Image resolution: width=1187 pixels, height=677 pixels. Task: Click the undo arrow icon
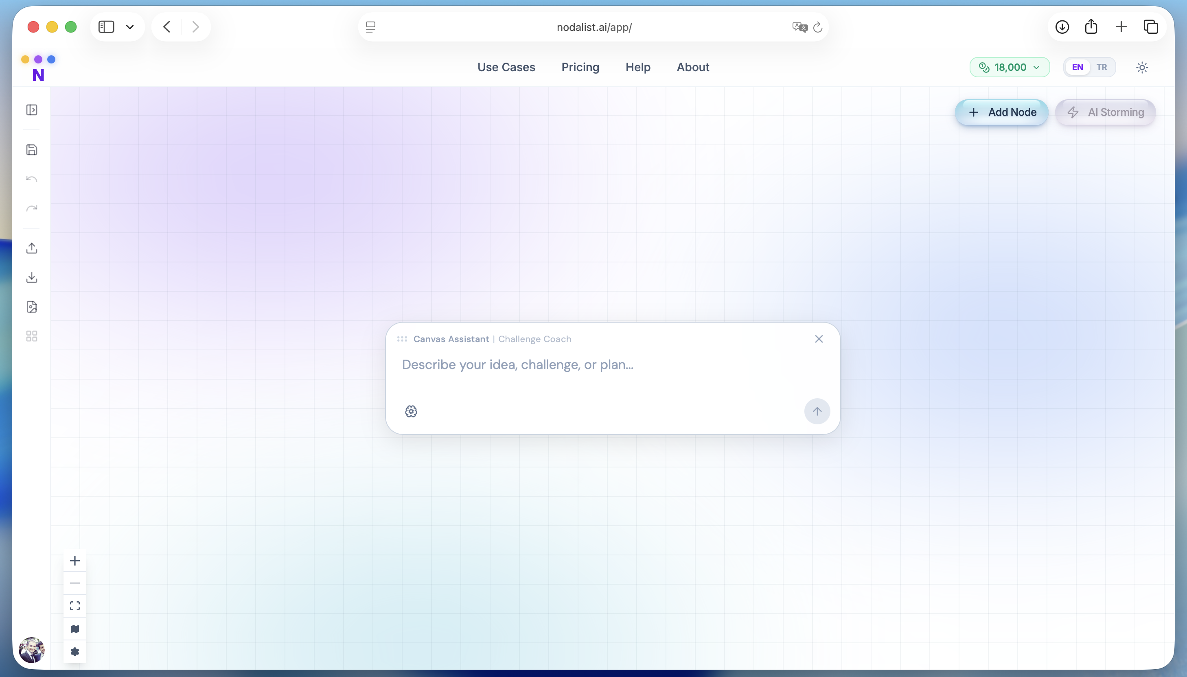point(32,179)
